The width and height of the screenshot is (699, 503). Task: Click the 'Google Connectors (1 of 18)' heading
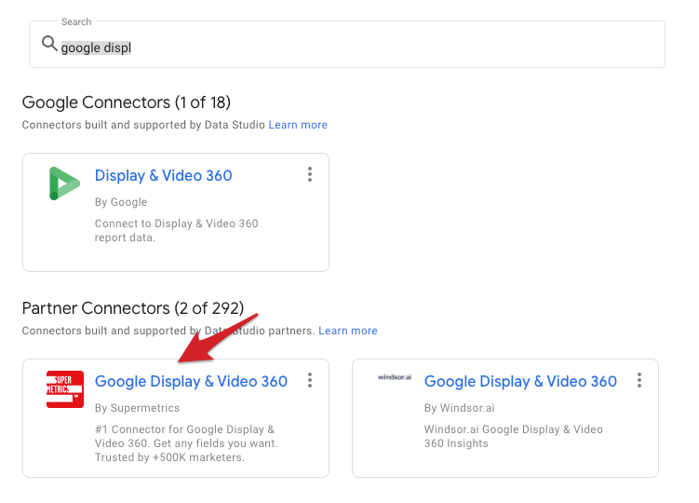click(127, 102)
